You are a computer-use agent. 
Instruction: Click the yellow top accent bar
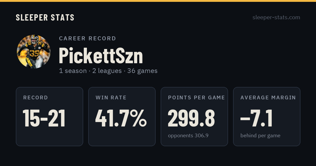[x=158, y=1]
